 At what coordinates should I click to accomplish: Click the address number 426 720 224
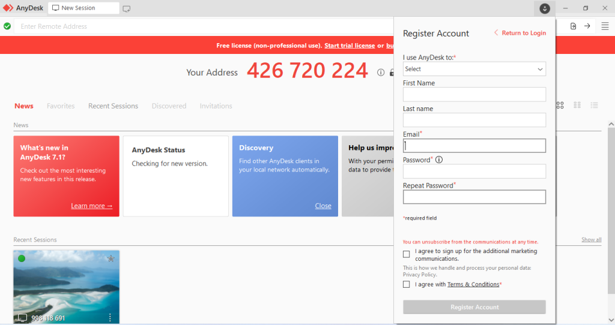pos(307,71)
